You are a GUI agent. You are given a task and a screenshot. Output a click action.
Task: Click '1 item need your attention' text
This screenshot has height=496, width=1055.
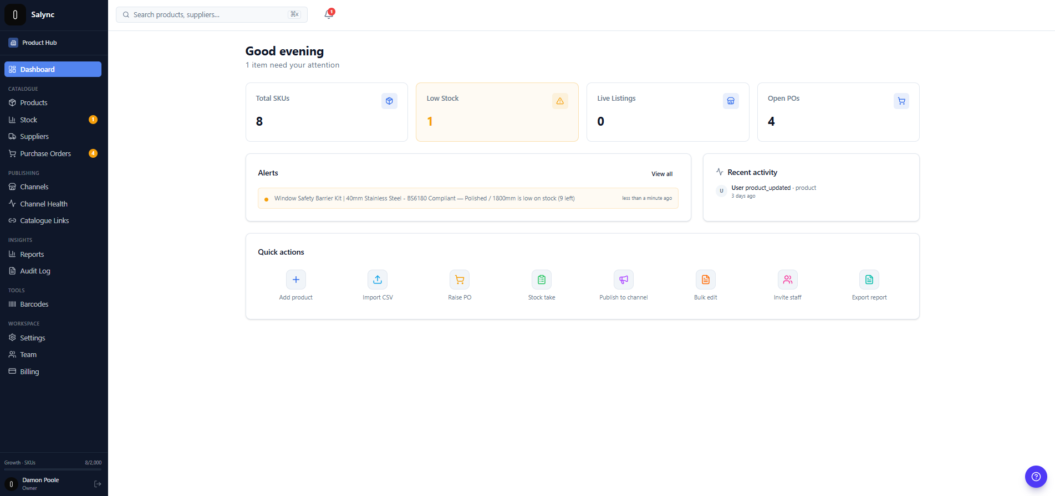tap(292, 65)
